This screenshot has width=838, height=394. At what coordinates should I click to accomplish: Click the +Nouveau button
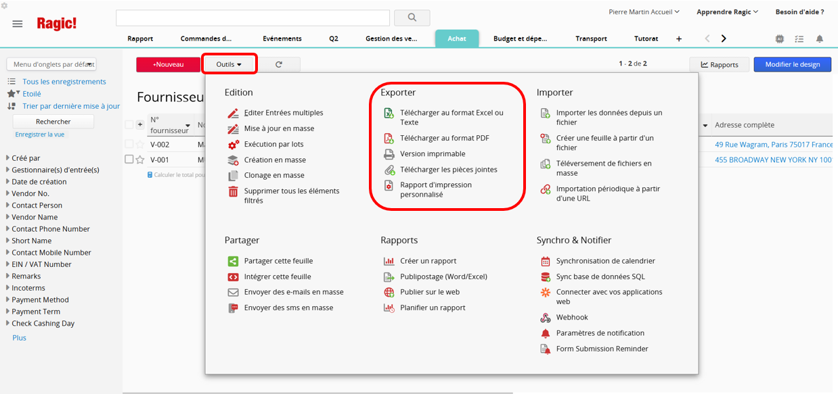(x=168, y=64)
